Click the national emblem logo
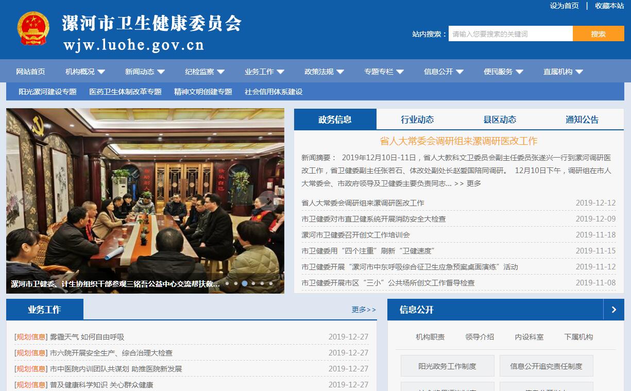Viewport: 631px width, 391px height. (x=33, y=29)
